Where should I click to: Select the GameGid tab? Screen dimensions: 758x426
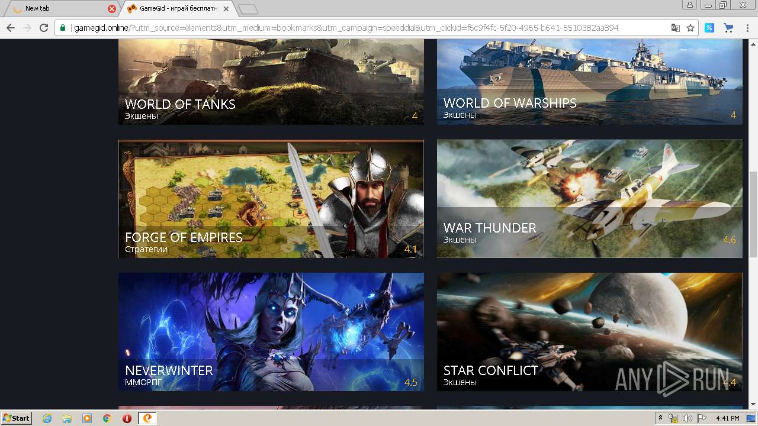pyautogui.click(x=178, y=9)
